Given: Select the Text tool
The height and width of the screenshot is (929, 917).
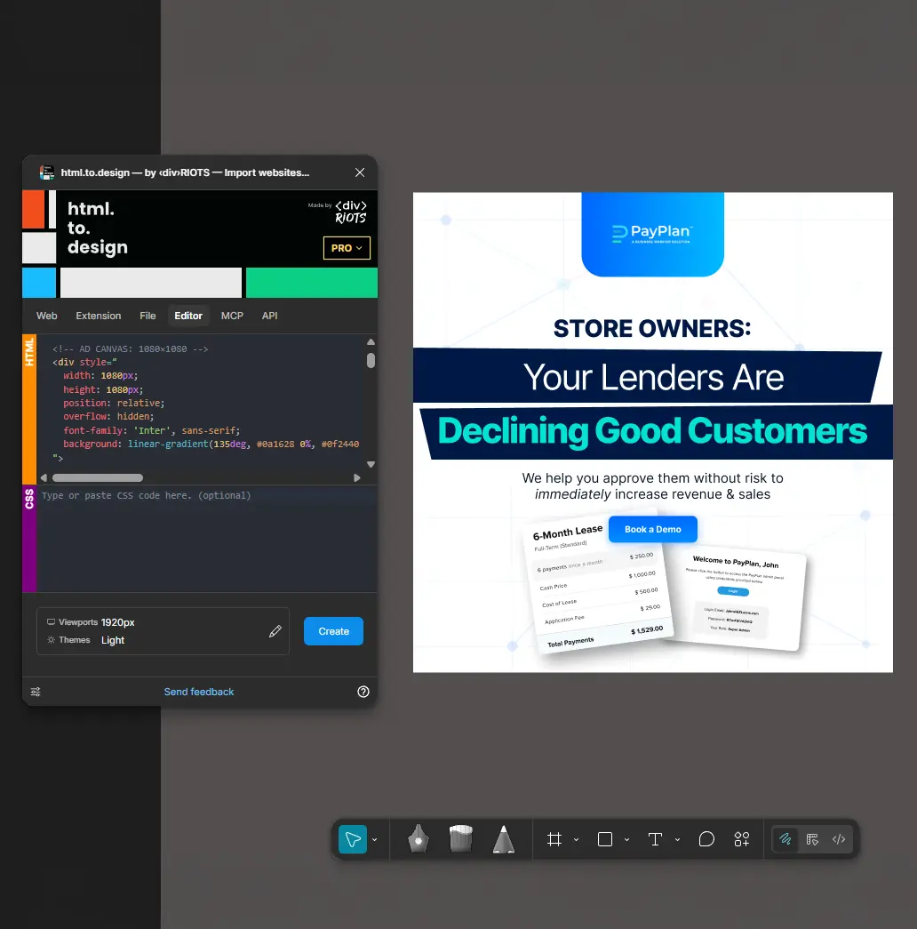Looking at the screenshot, I should tap(655, 839).
